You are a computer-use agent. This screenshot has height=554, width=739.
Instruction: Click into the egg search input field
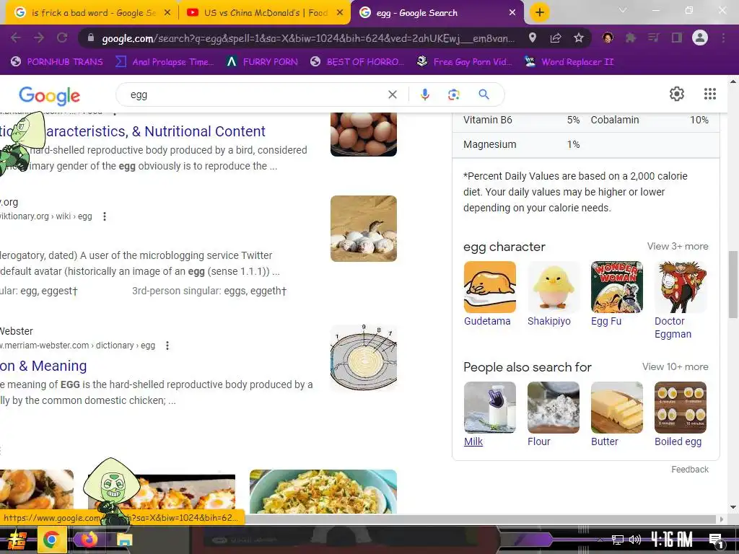pyautogui.click(x=255, y=94)
